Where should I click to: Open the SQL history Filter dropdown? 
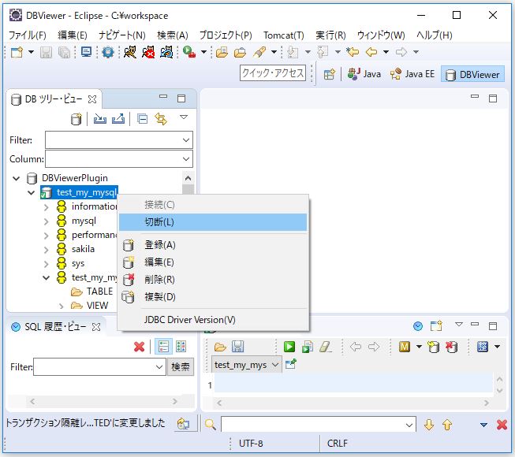click(x=159, y=366)
